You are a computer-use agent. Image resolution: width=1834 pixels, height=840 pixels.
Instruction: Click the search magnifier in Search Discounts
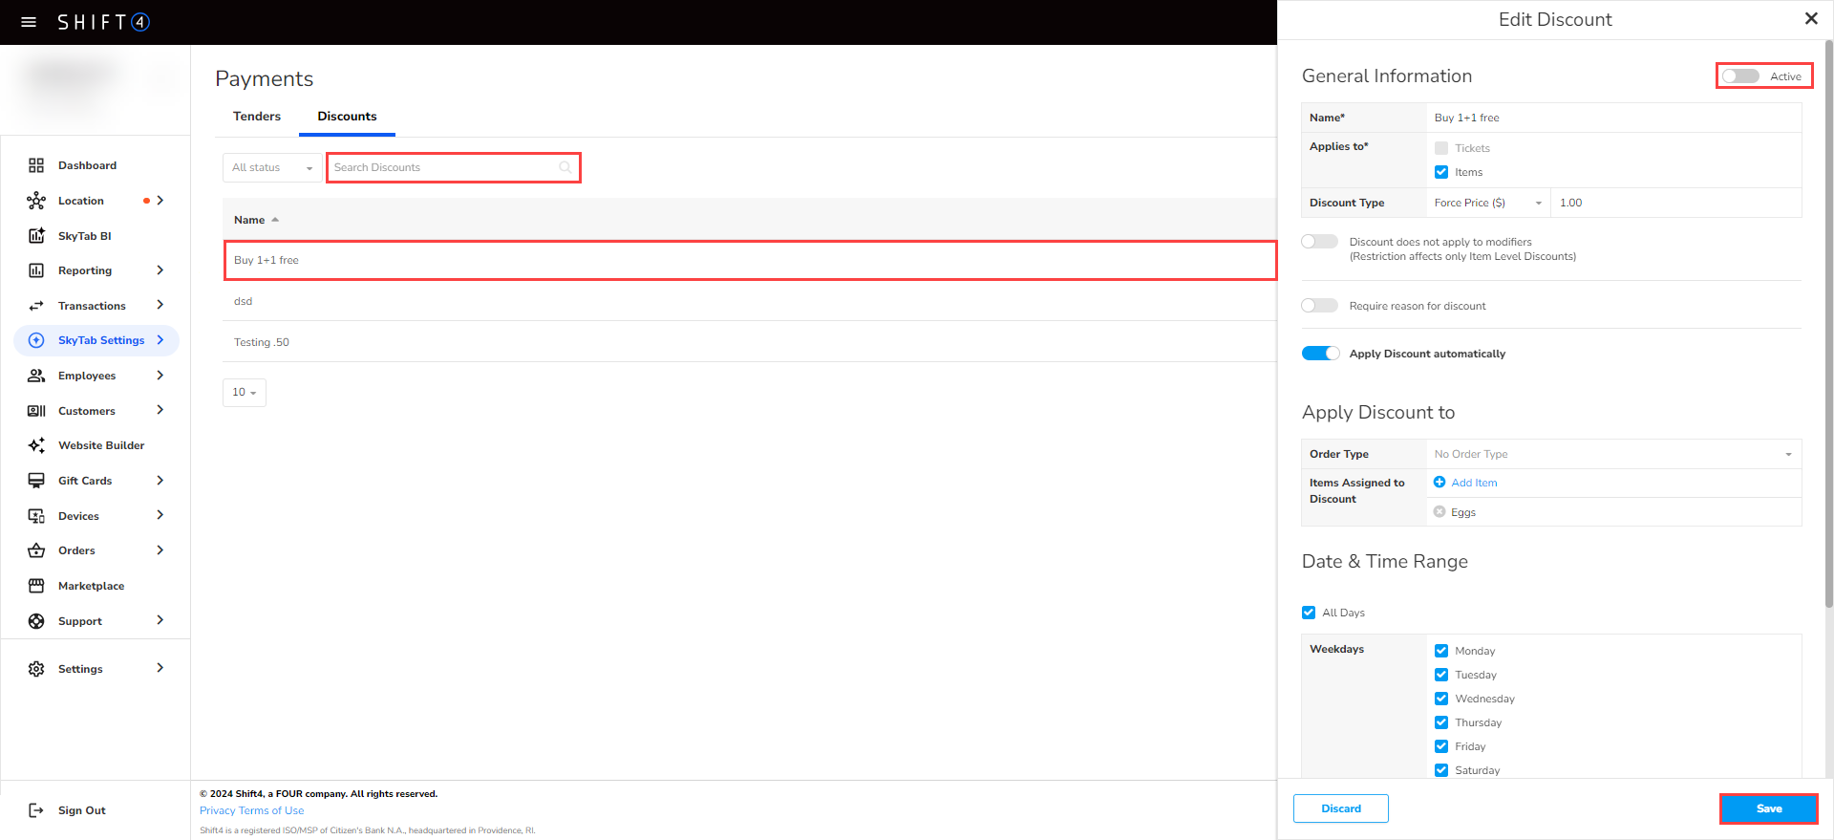tap(565, 167)
